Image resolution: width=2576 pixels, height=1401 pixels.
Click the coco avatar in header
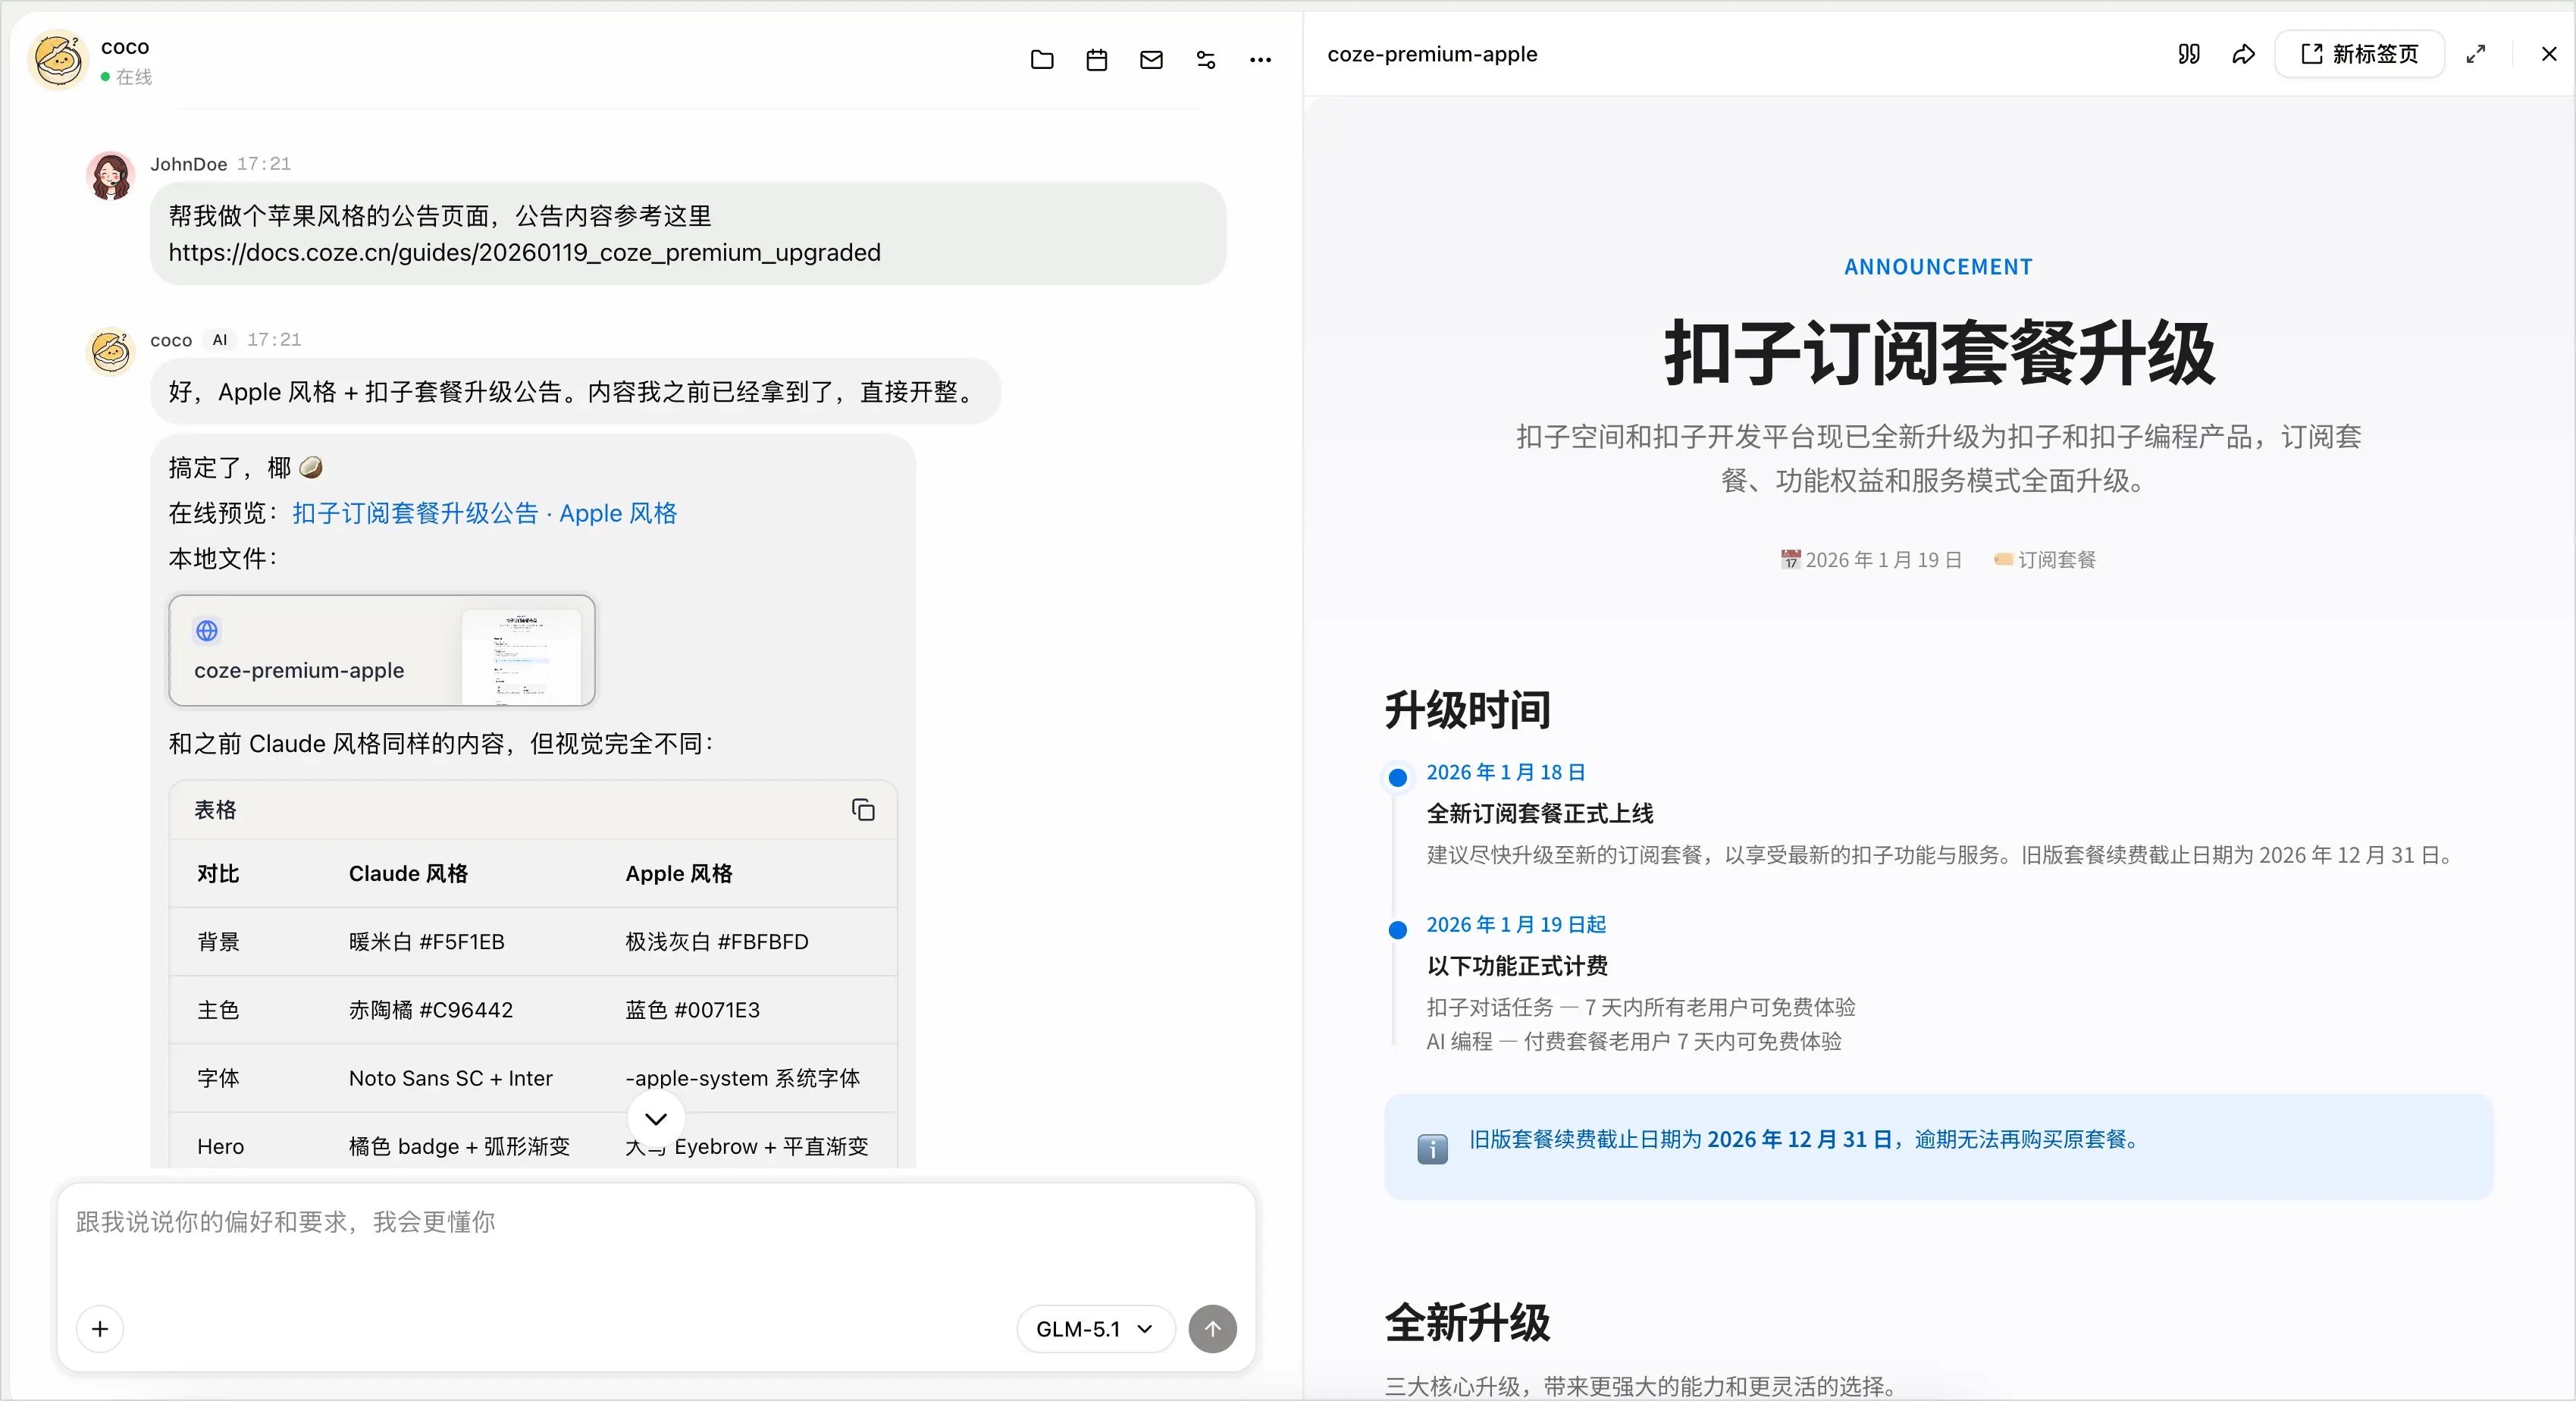point(59,60)
